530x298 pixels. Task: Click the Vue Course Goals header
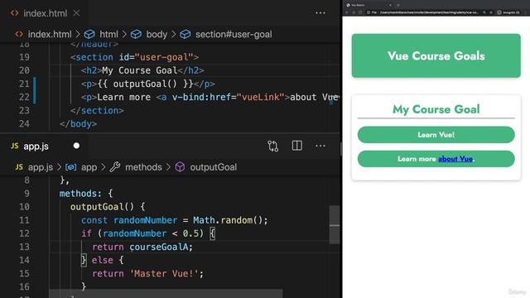pyautogui.click(x=436, y=55)
